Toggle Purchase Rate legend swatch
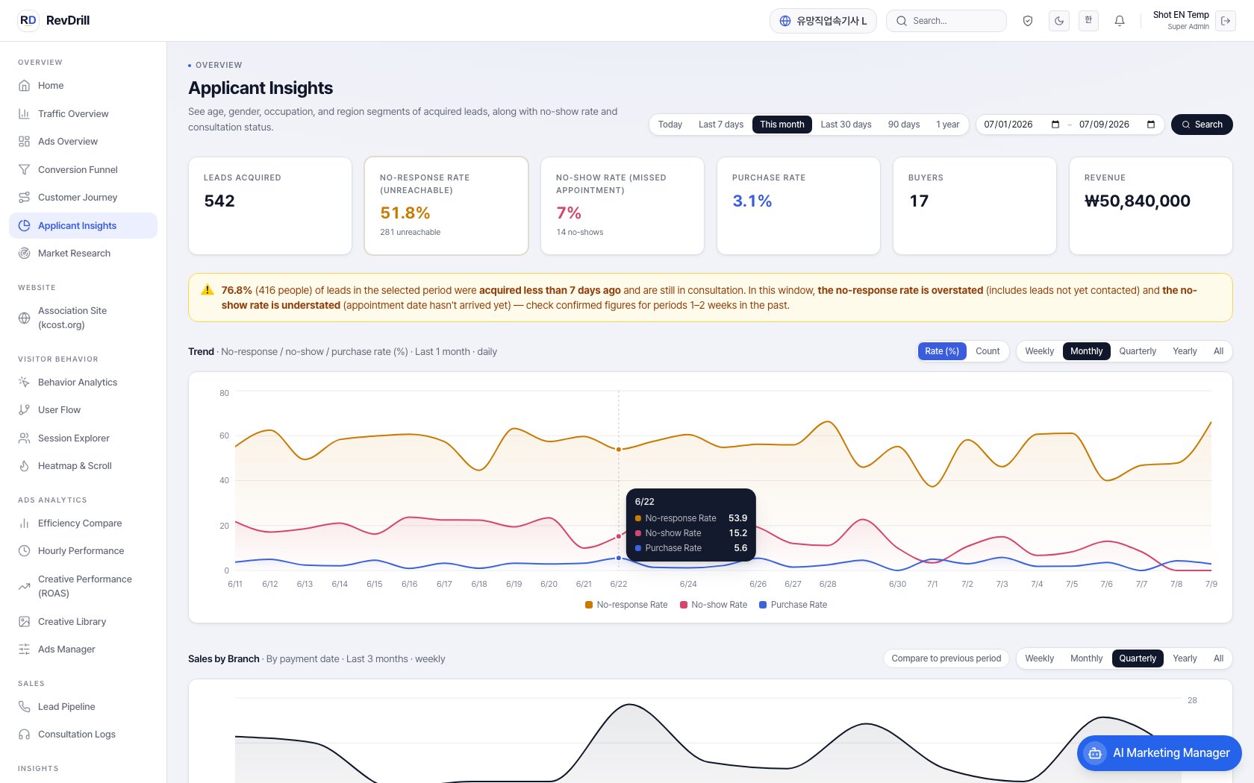This screenshot has height=783, width=1254. coord(763,605)
